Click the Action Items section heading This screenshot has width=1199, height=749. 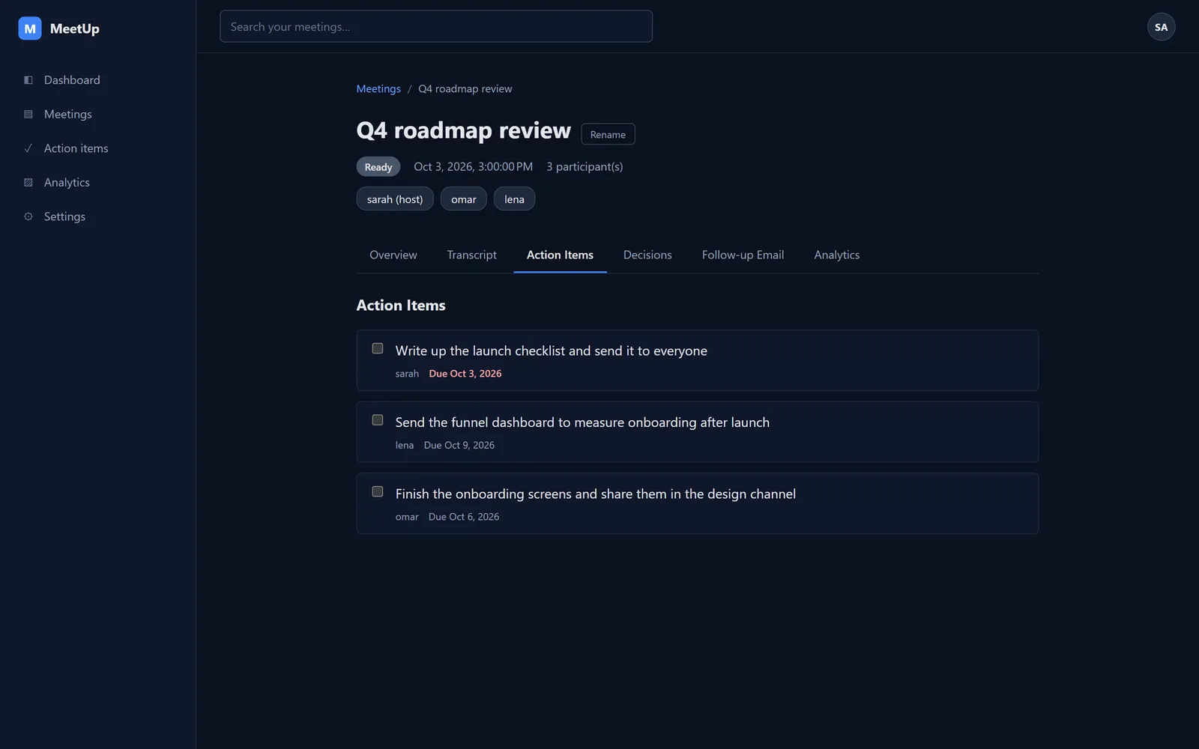pyautogui.click(x=401, y=305)
